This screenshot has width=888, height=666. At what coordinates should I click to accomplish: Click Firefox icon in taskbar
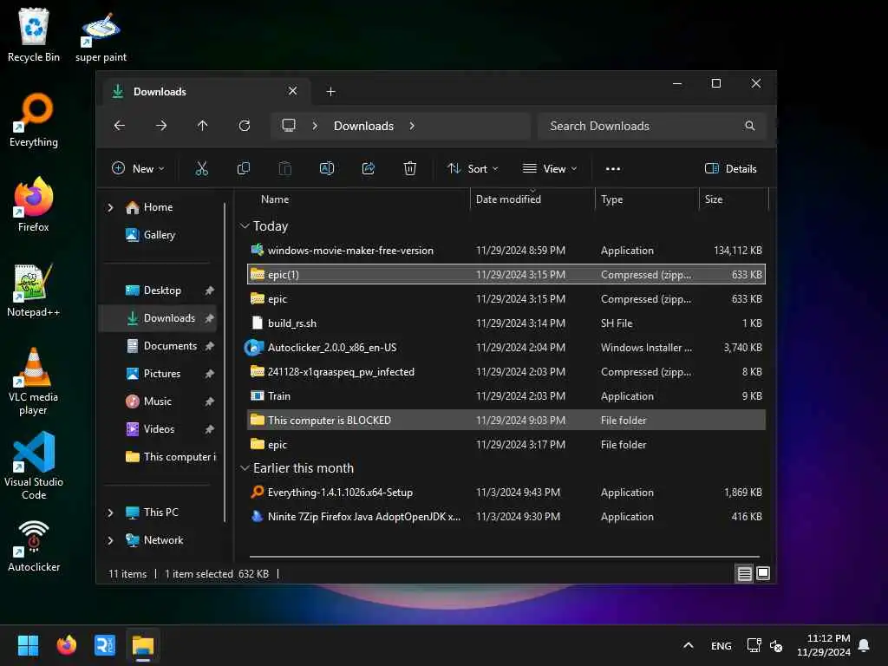[67, 645]
